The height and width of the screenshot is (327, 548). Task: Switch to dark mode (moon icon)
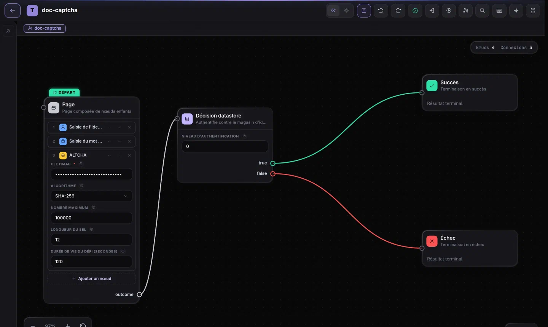tap(333, 11)
